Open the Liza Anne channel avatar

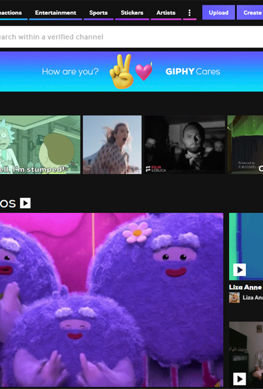pyautogui.click(x=234, y=298)
